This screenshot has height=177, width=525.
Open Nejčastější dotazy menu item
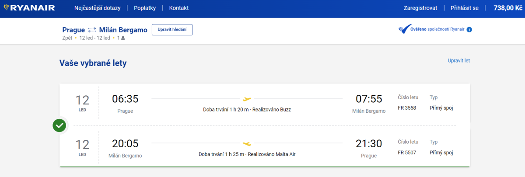pos(98,8)
